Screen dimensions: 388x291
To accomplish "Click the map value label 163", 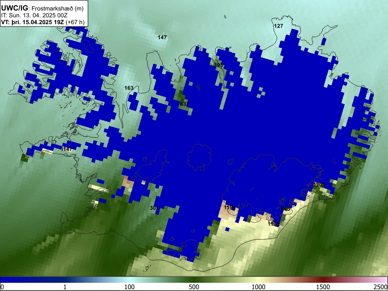I will [129, 88].
